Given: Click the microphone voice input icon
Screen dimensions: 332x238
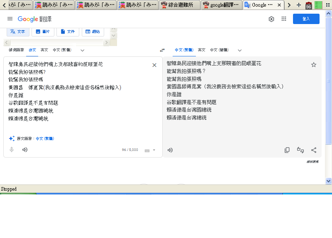Looking at the screenshot, I should (12, 150).
